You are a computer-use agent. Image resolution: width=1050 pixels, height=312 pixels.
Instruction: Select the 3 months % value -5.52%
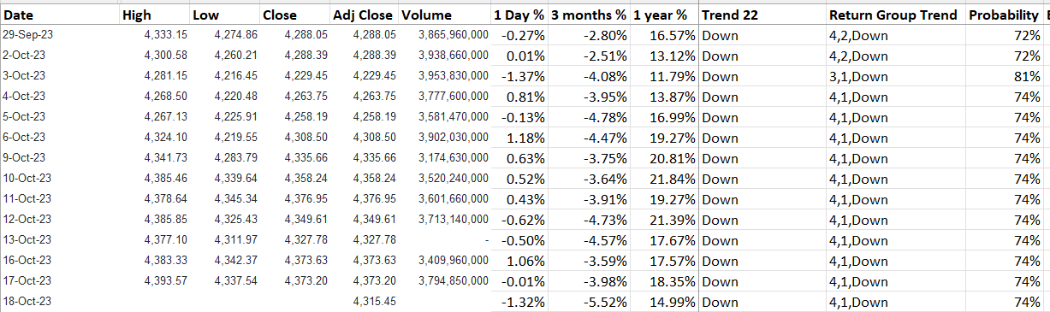(588, 302)
